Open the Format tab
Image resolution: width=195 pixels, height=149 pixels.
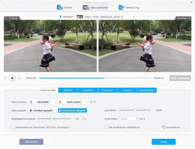[64, 7]
